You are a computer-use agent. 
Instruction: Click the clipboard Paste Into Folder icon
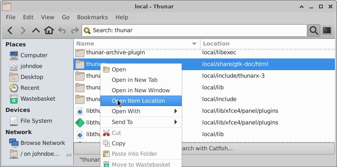tap(106, 154)
